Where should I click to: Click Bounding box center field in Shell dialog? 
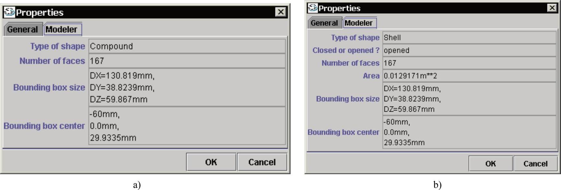pyautogui.click(x=469, y=132)
